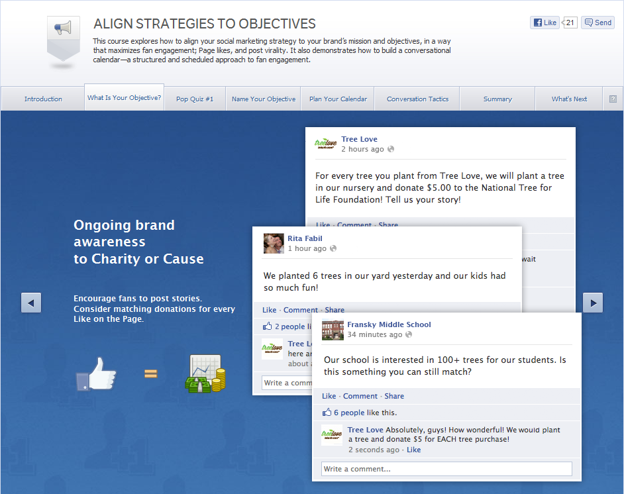624x494 pixels.
Task: Click the Send button
Action: click(598, 23)
